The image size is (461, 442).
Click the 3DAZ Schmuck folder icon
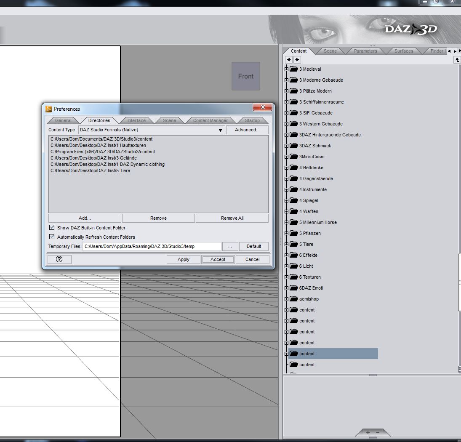pos(294,146)
